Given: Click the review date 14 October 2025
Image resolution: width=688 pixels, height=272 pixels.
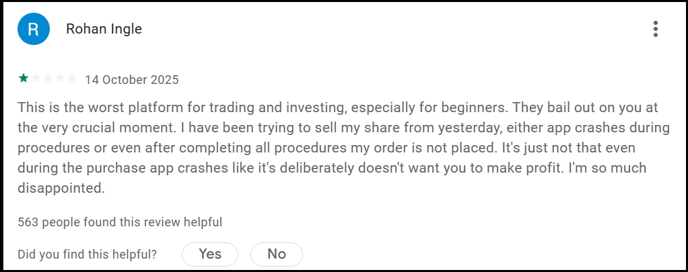Looking at the screenshot, I should click(132, 80).
